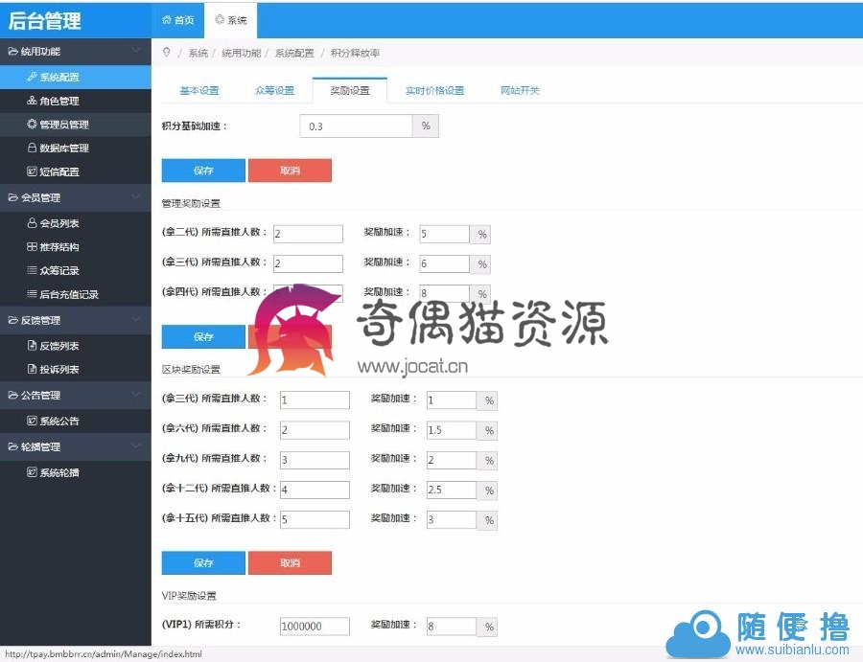The height and width of the screenshot is (662, 863).
Task: Click the grid icon beside 推荐结构
Action: tap(32, 247)
